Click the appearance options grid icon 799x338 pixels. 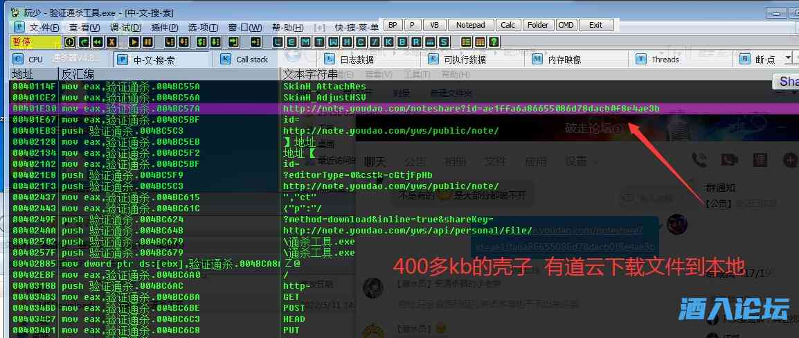click(480, 42)
